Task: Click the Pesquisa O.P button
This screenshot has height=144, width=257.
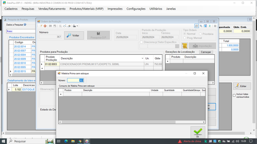Action: pos(98,35)
